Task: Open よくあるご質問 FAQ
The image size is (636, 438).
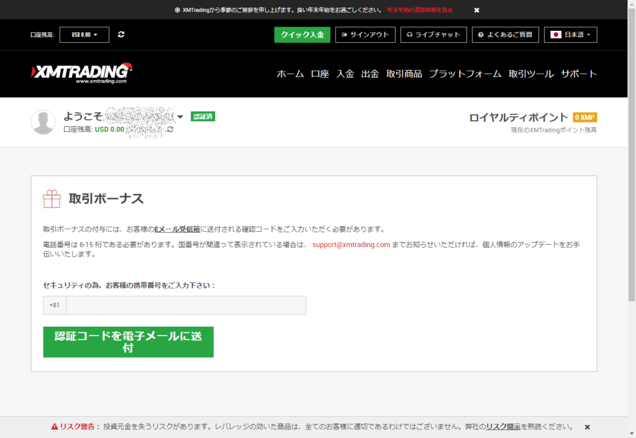Action: tap(506, 35)
